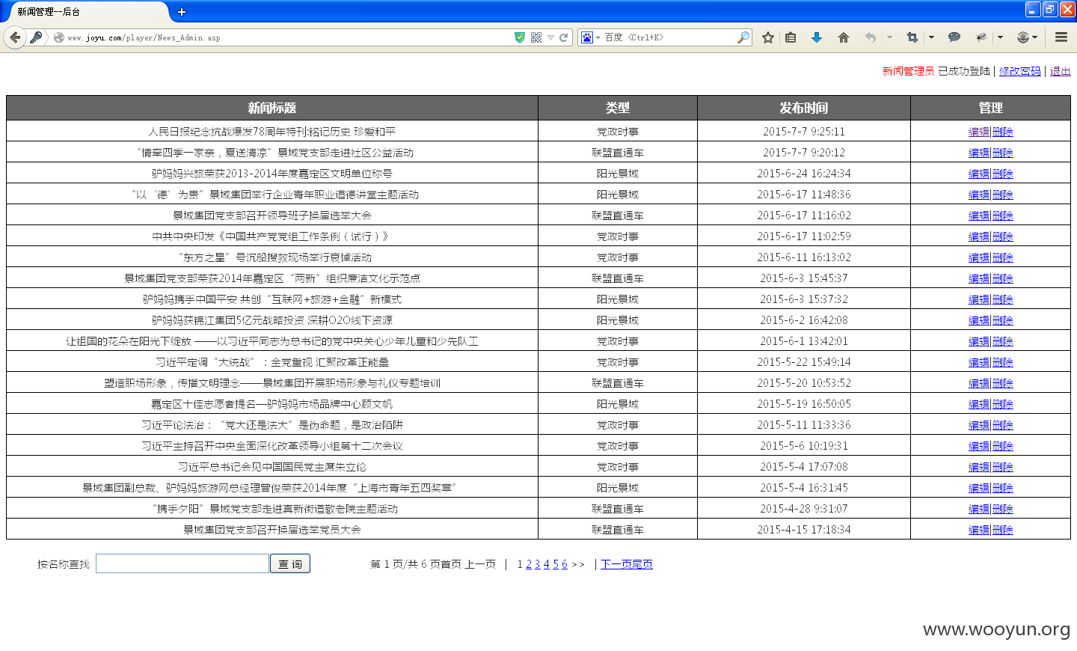Click 删除 for the 2015-5-4 17:07:08 row
The height and width of the screenshot is (651, 1077).
pyautogui.click(x=1003, y=467)
